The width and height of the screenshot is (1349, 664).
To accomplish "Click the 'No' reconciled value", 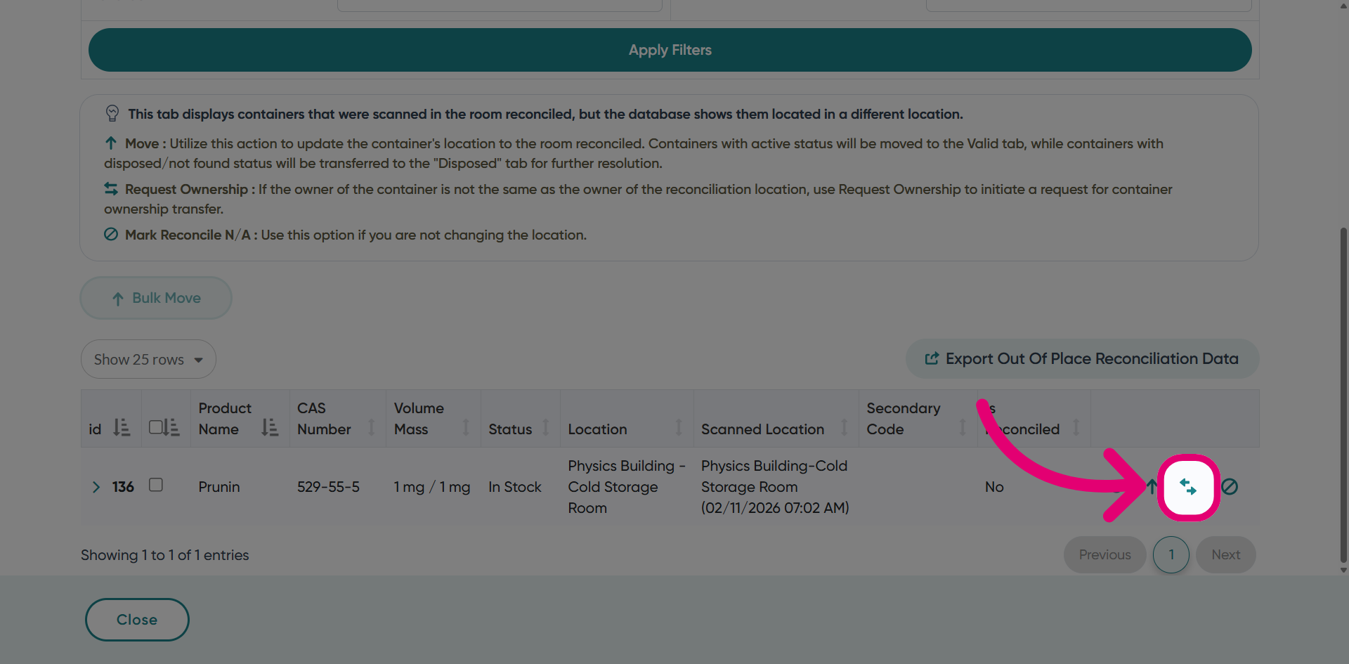I will pos(994,487).
